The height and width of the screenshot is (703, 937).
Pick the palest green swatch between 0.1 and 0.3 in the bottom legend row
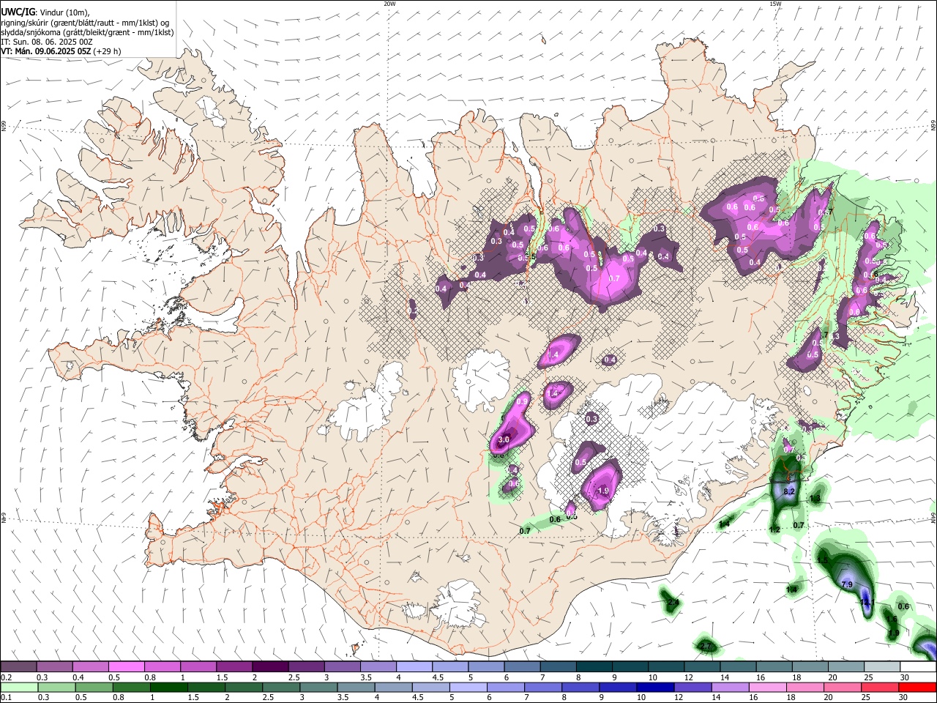(x=19, y=687)
